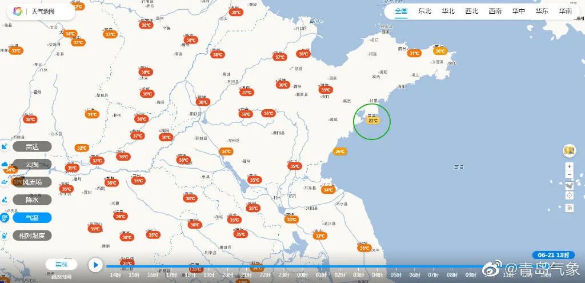
Task: Open the map style thumbnail switcher
Action: (x=570, y=150)
